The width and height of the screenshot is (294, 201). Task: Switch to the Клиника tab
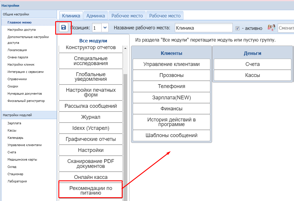coord(71,16)
